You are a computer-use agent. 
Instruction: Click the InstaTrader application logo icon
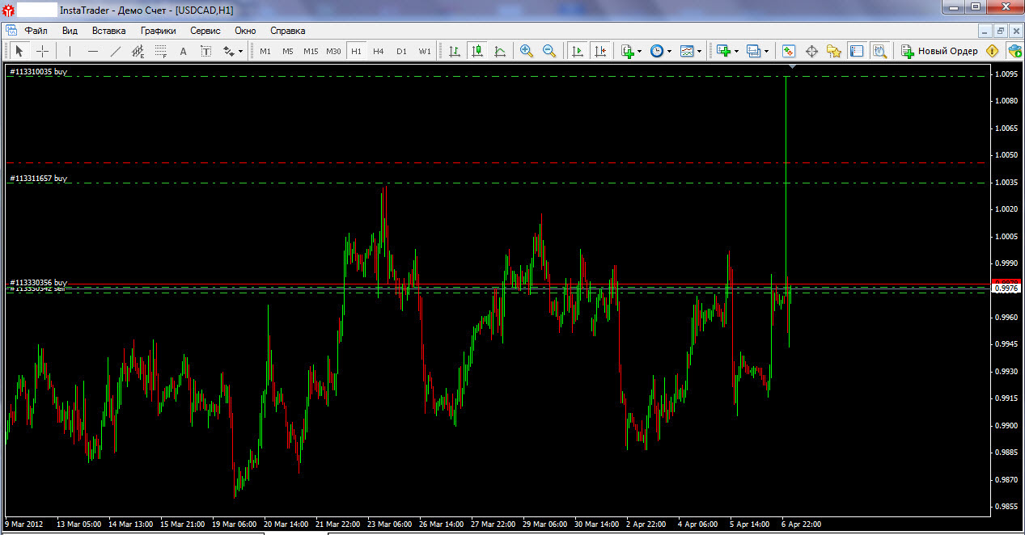tap(8, 10)
